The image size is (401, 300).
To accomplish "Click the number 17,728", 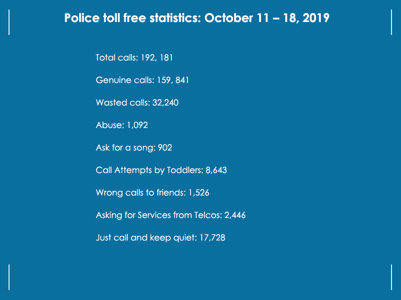I will tap(212, 238).
